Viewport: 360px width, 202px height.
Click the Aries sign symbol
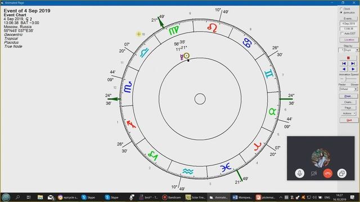[258, 146]
